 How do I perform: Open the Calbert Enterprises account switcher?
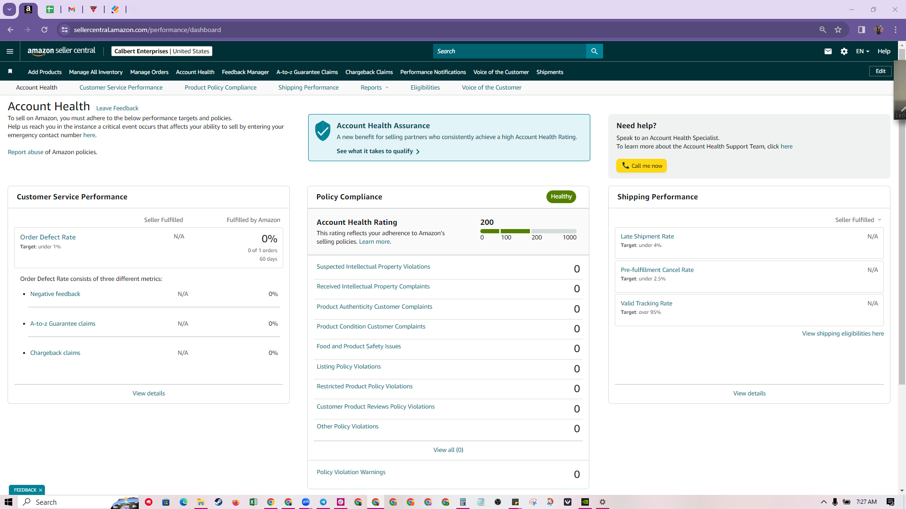(x=162, y=51)
